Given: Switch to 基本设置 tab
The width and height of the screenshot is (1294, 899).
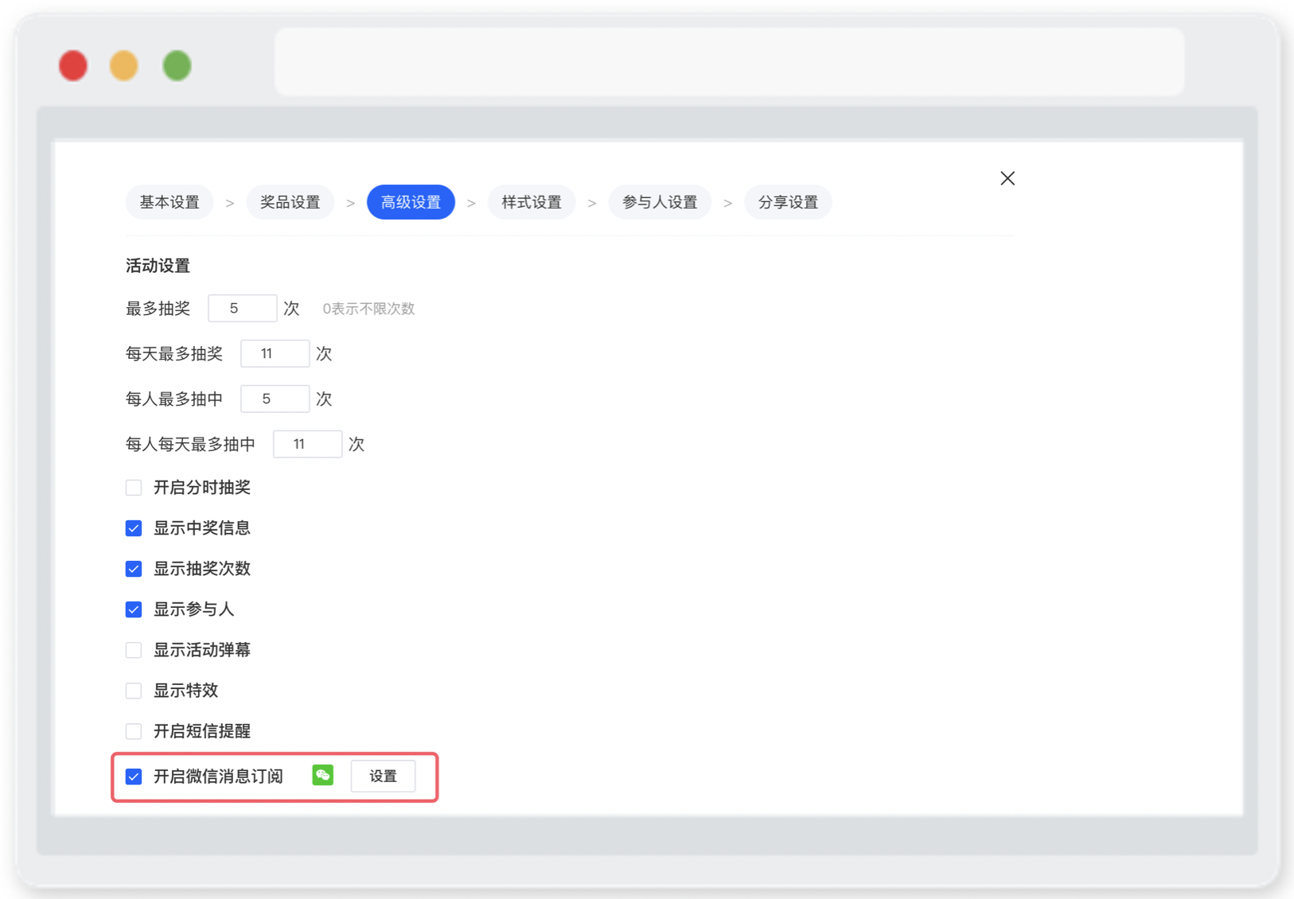Looking at the screenshot, I should [x=170, y=202].
